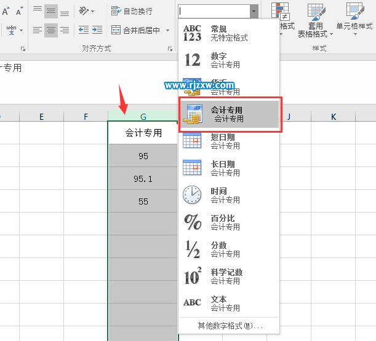
Task: Select column E header
Action: (x=41, y=116)
